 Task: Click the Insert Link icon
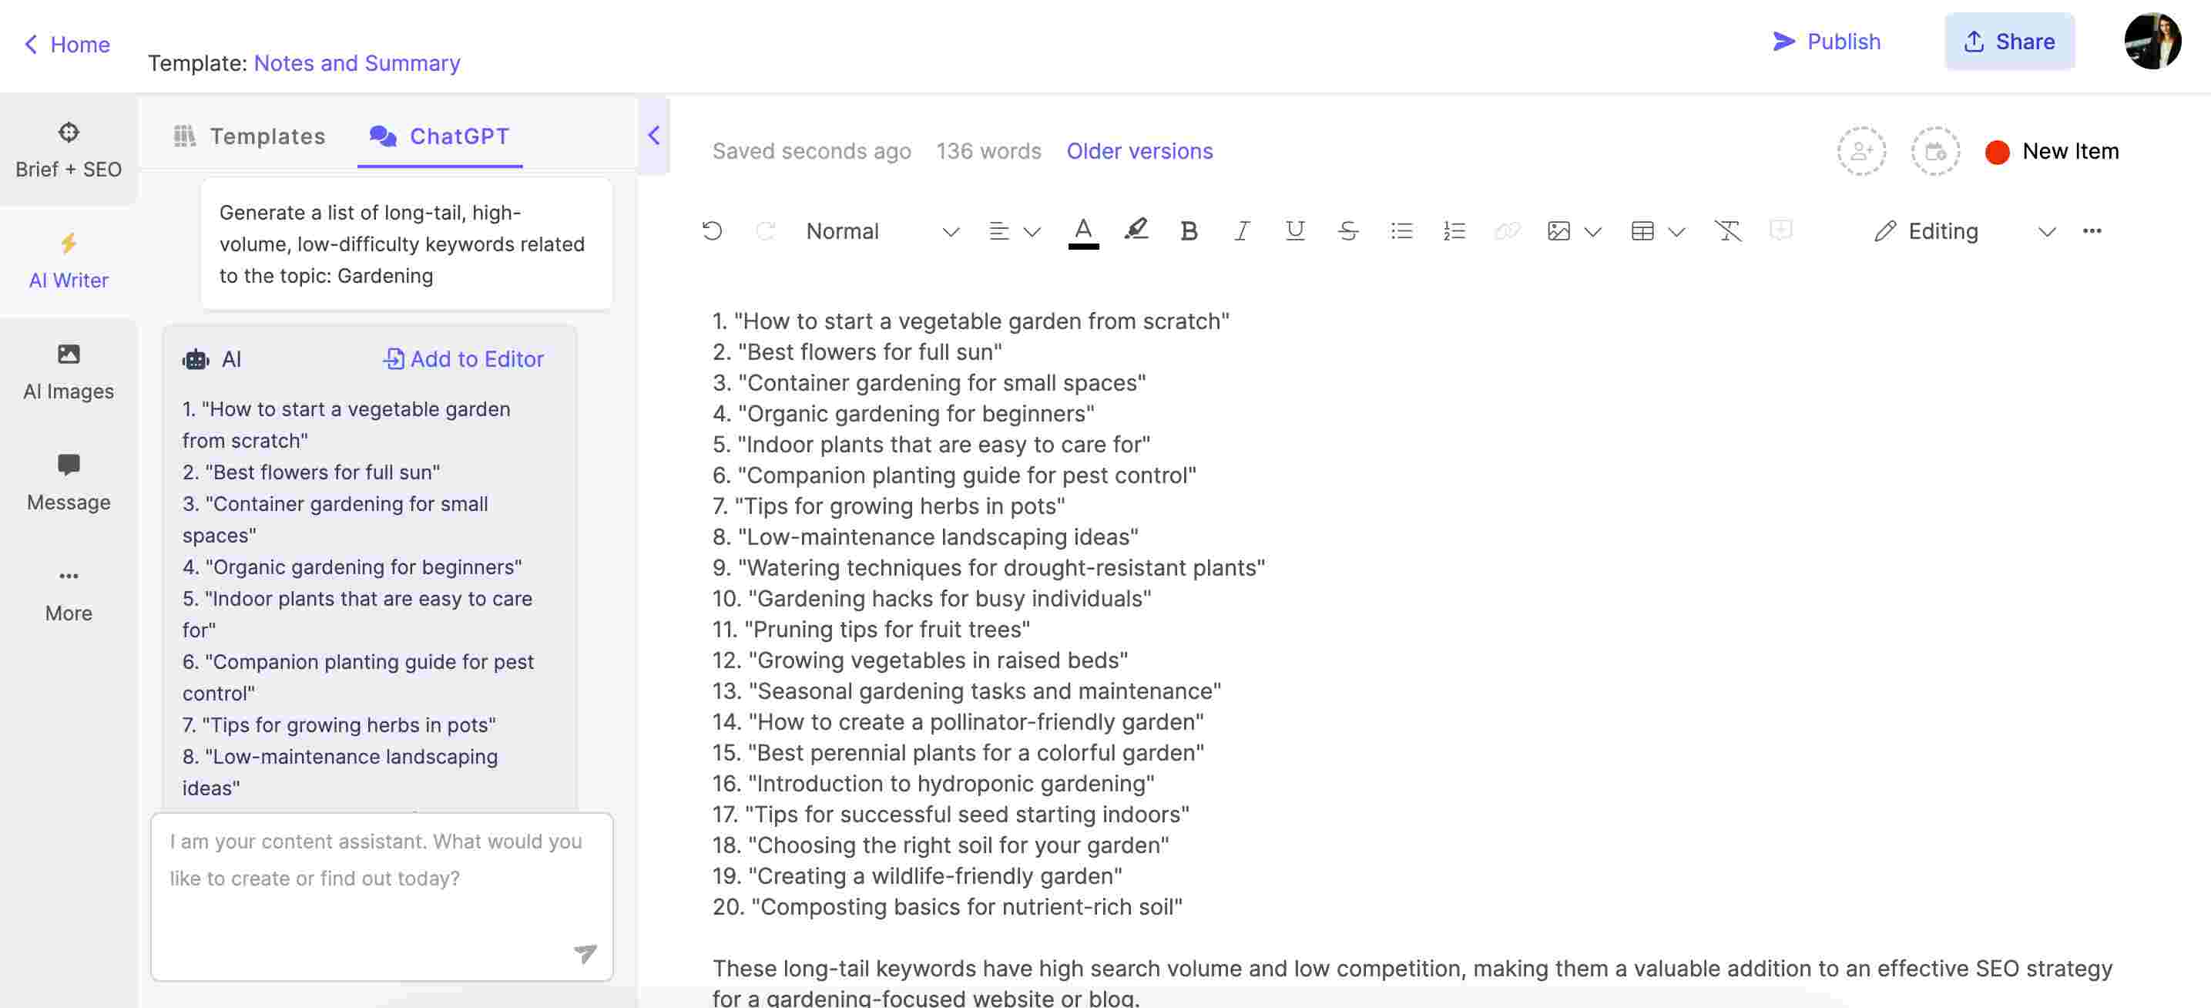pos(1506,228)
